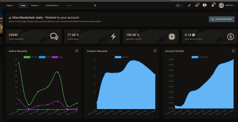Click into the Search field

[x=79, y=6]
